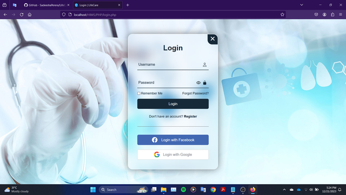Reload the page with refresh icon
Image resolution: width=346 pixels, height=195 pixels.
point(22,15)
